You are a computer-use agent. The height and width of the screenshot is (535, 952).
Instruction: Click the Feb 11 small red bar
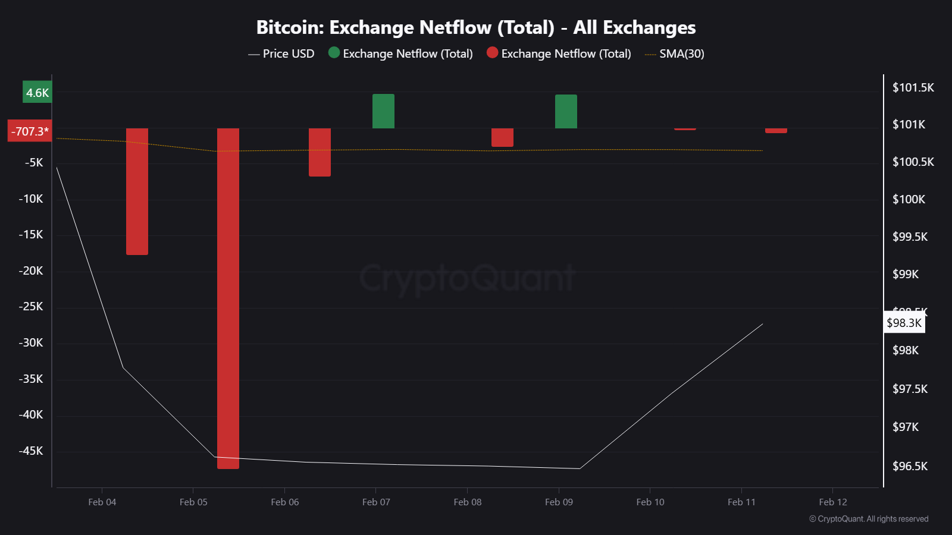(x=776, y=130)
